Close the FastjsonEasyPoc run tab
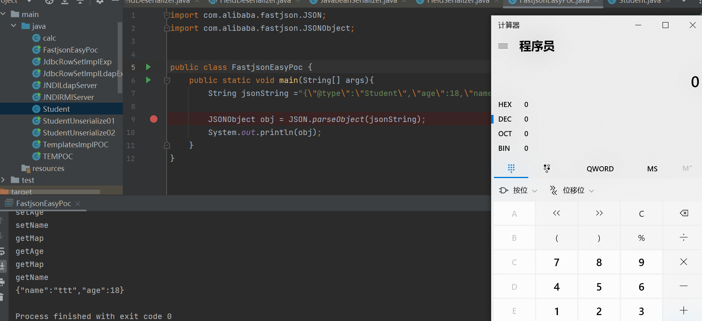The height and width of the screenshot is (321, 702). pyautogui.click(x=78, y=203)
